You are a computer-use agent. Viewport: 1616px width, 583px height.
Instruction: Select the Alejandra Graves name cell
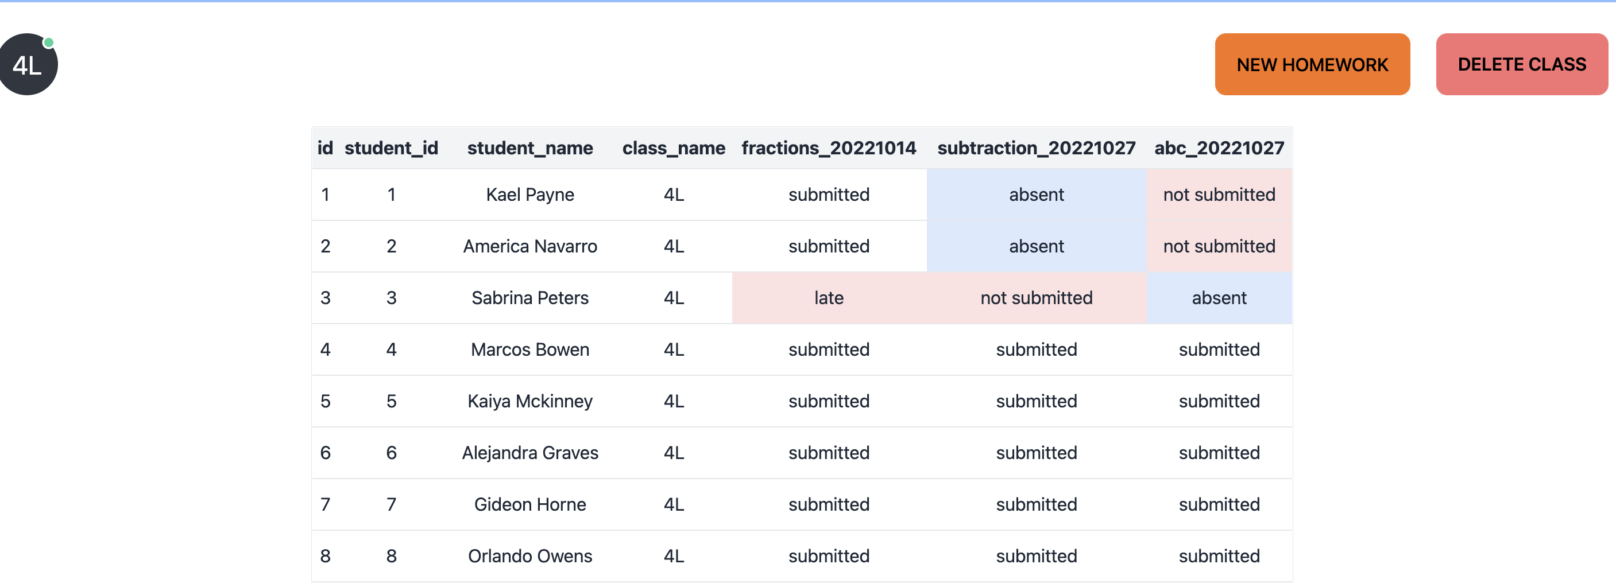point(529,453)
